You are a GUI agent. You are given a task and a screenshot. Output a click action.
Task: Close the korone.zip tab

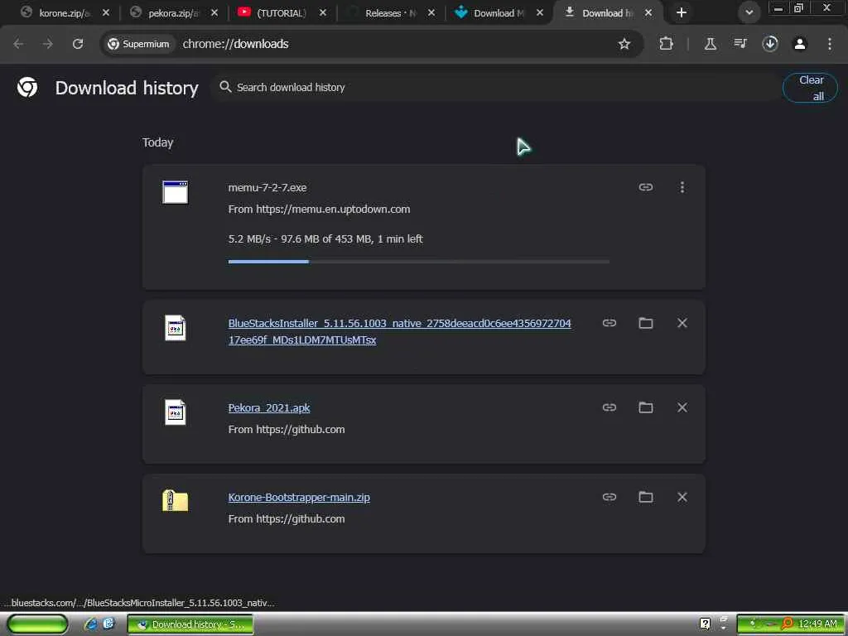pos(106,12)
